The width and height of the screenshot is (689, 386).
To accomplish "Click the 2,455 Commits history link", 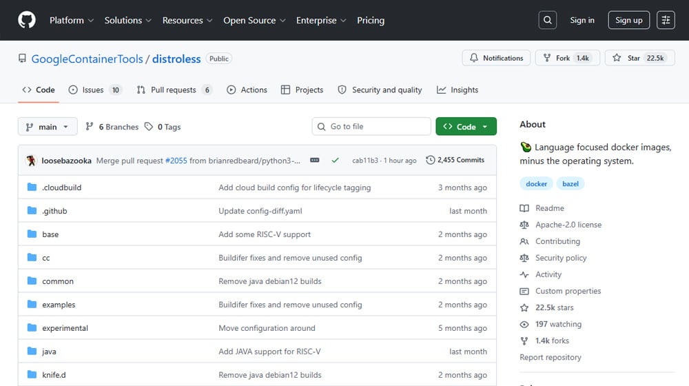I will (455, 160).
